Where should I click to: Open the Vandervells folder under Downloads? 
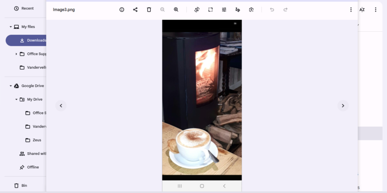(33, 68)
